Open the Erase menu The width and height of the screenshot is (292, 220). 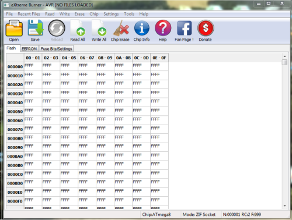[79, 14]
